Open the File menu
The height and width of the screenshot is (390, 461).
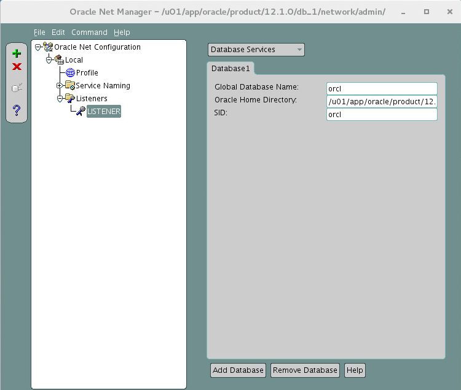[39, 32]
